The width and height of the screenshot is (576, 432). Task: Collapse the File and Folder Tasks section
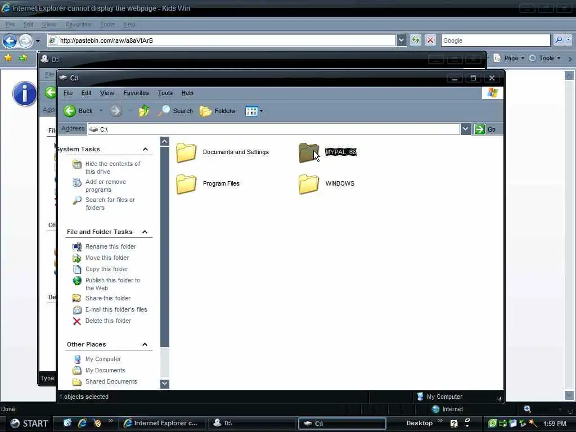(x=145, y=232)
